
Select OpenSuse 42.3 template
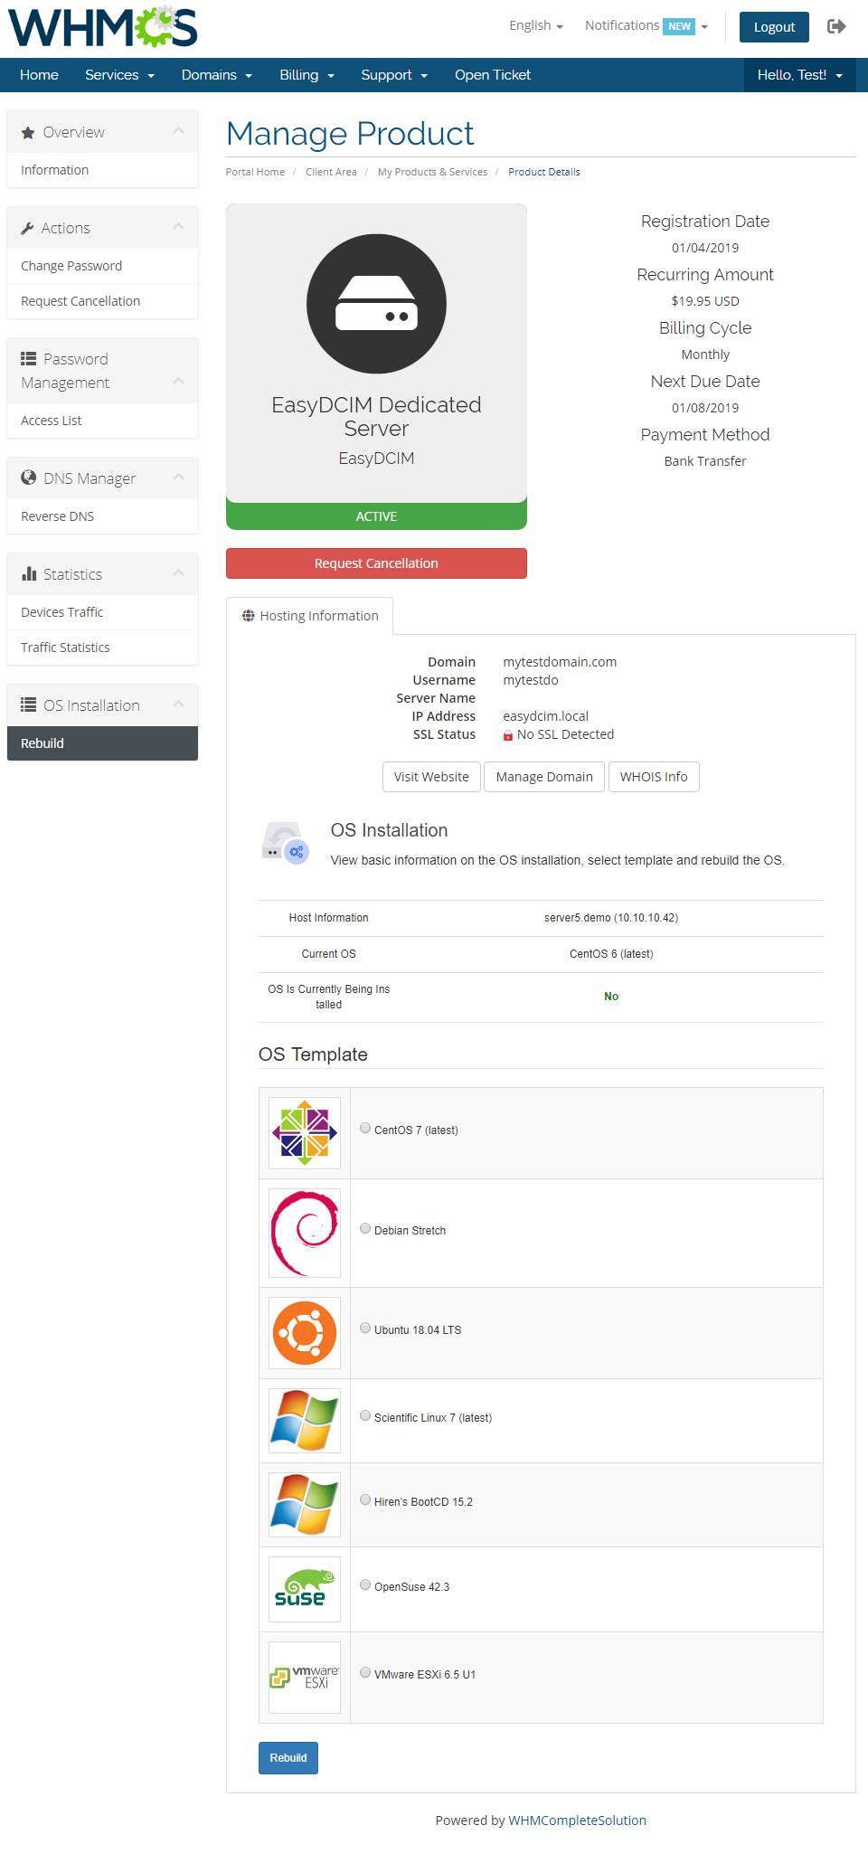pyautogui.click(x=365, y=1585)
